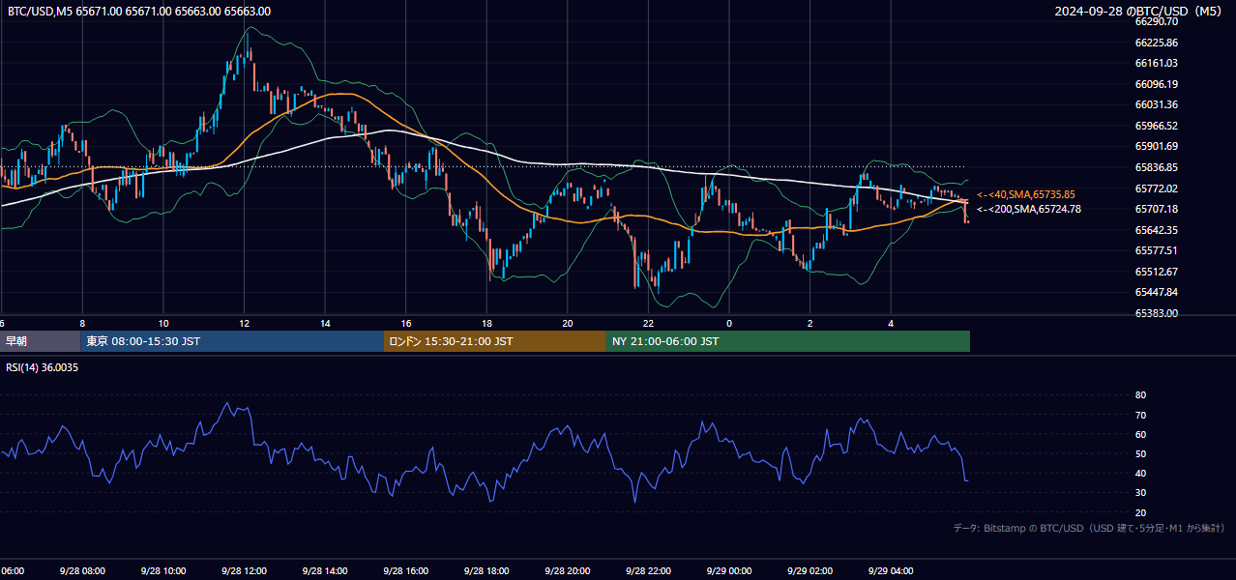The width and height of the screenshot is (1236, 580).
Task: Click bottom time label 9/28 10:00
Action: 162,570
